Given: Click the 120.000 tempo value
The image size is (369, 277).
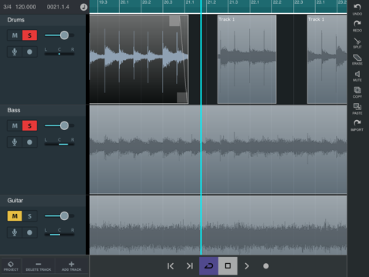Looking at the screenshot, I should tap(25, 7).
